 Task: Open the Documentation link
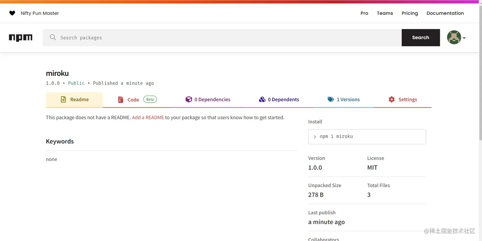[x=445, y=13]
